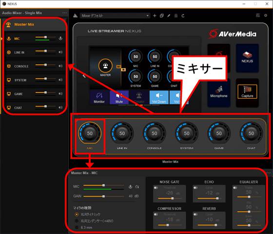273x234 pixels.
Task: Select the XLR condenser (+48V) radio button
Action: click(x=77, y=221)
